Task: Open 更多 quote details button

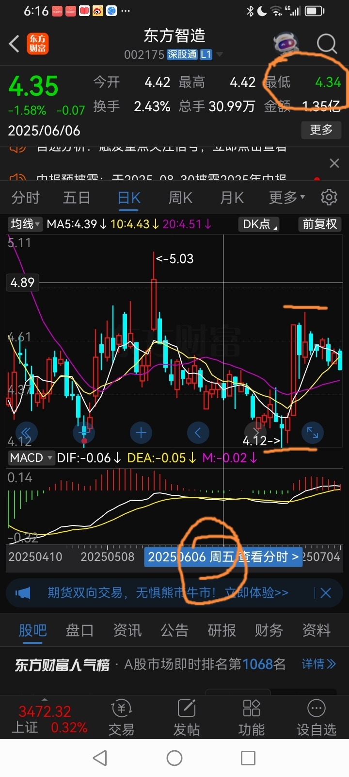Action: coord(321,130)
